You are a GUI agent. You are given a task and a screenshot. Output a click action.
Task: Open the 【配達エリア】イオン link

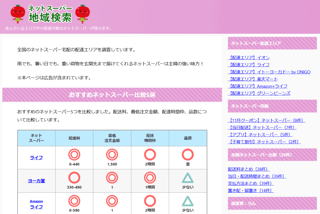[248, 58]
